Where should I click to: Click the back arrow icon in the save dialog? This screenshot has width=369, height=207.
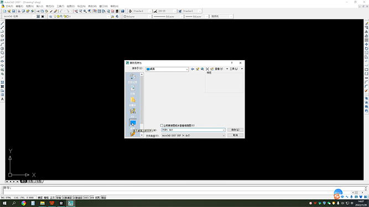coord(193,69)
